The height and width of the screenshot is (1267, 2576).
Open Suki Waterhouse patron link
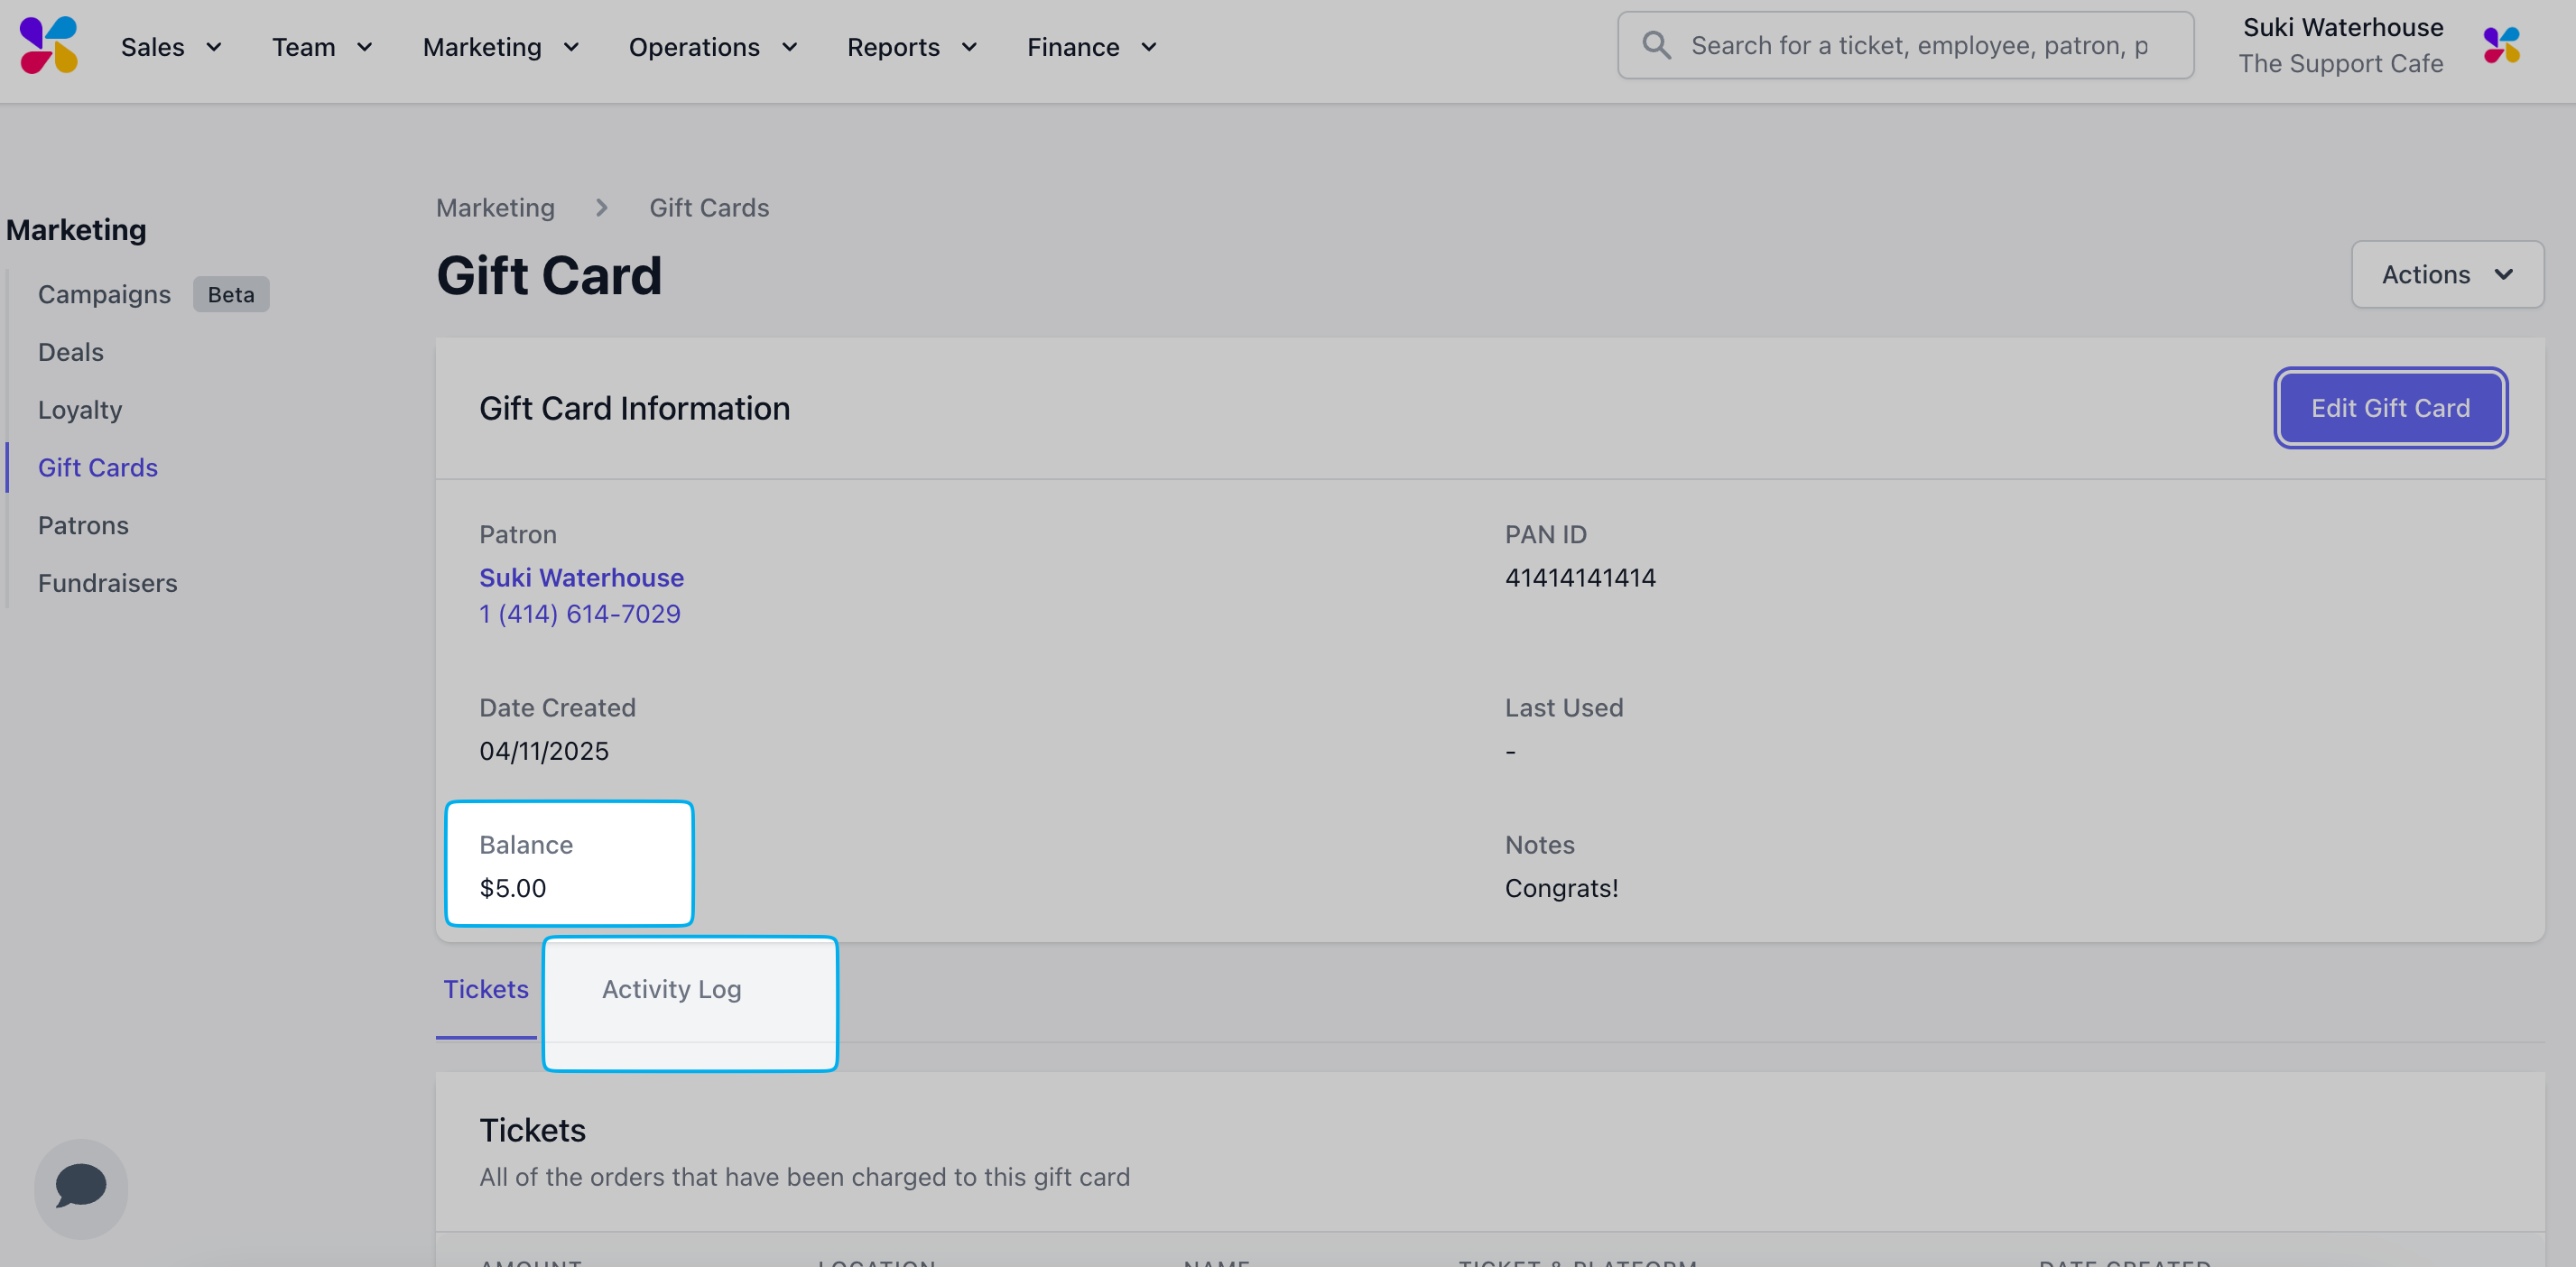click(x=581, y=578)
